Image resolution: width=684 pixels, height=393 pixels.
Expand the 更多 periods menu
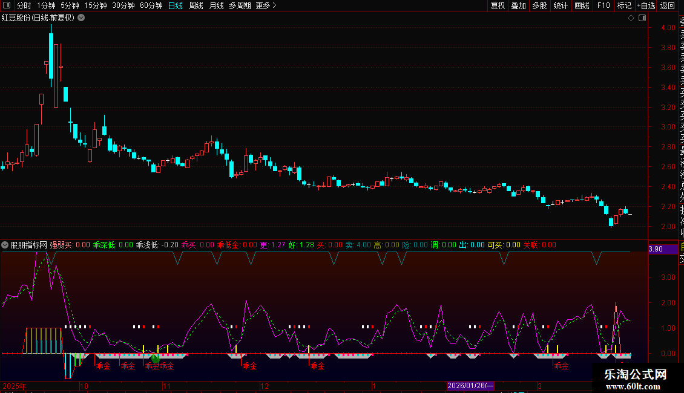[266, 5]
